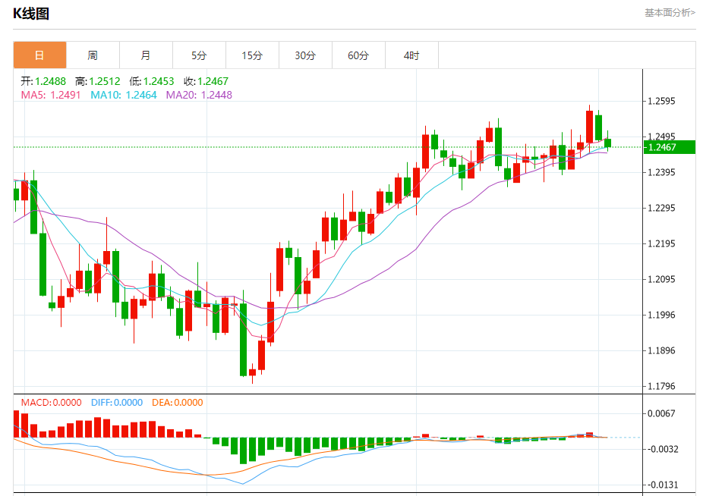Click the DEA:0.0000 indicator label

pyautogui.click(x=178, y=403)
